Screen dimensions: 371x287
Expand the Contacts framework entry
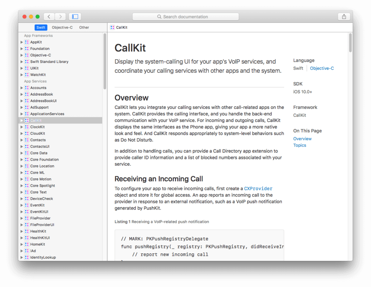[x=22, y=140]
